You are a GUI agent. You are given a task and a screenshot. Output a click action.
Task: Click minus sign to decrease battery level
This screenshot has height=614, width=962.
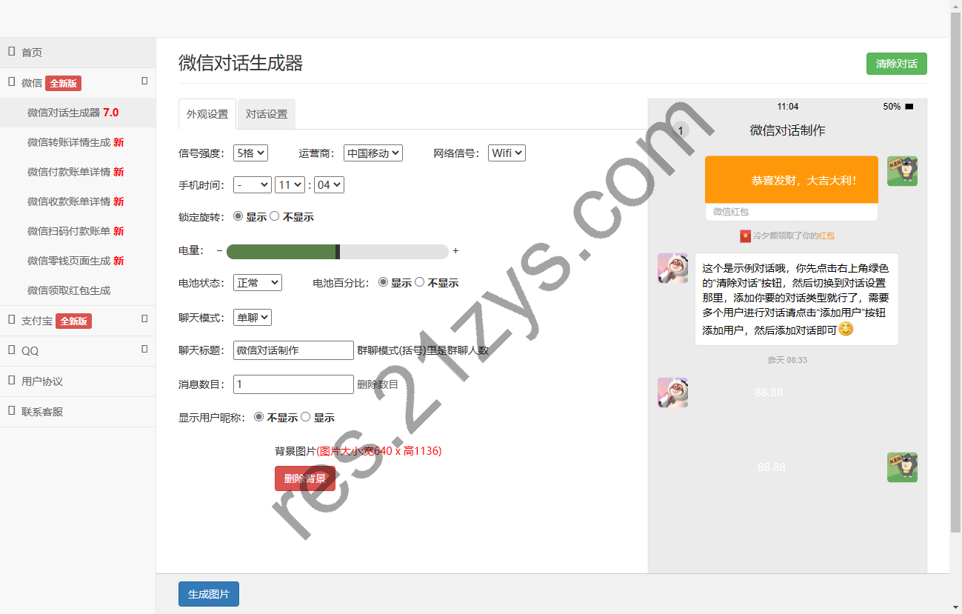point(219,251)
